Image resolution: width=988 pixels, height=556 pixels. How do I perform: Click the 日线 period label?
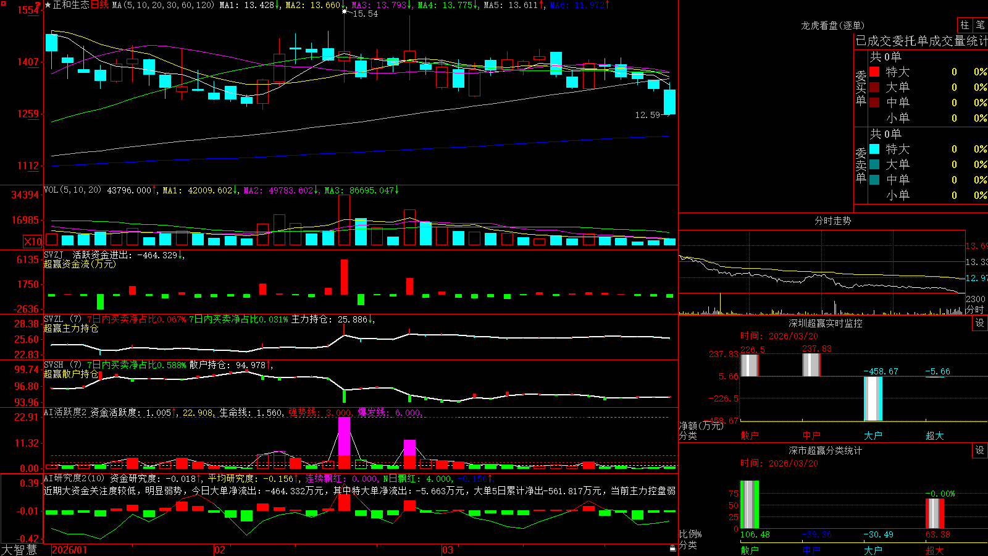(x=99, y=5)
